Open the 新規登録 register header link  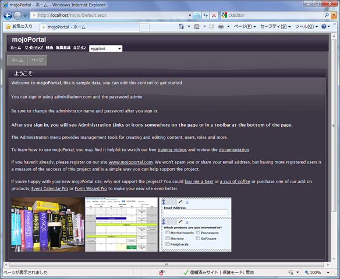pos(63,48)
